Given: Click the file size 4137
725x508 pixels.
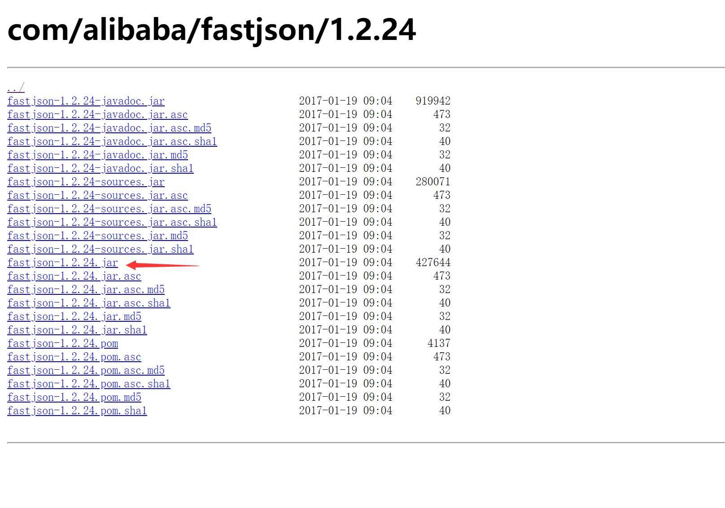Looking at the screenshot, I should click(439, 343).
